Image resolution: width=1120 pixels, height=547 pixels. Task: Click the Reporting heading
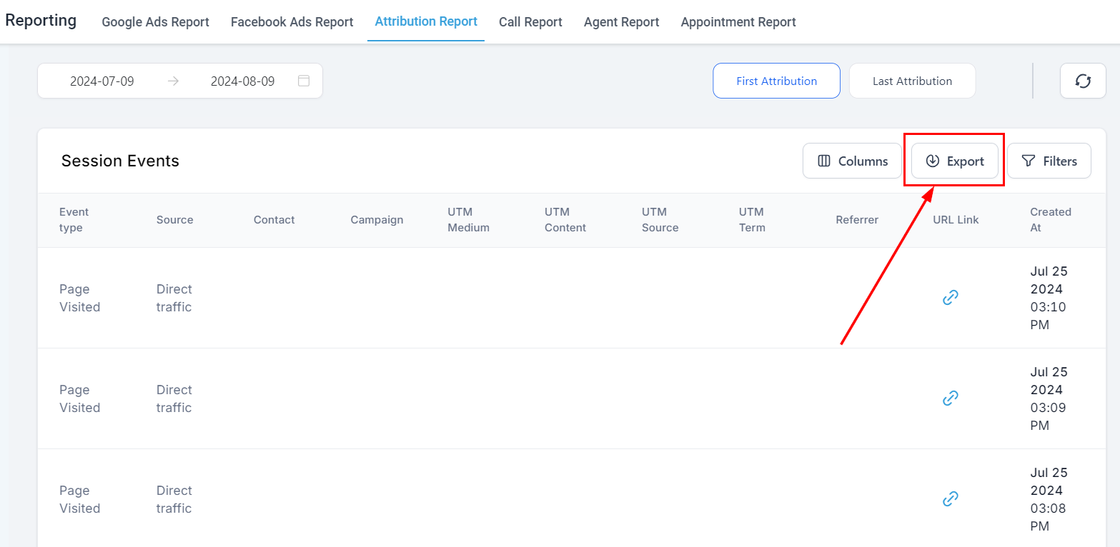41,20
